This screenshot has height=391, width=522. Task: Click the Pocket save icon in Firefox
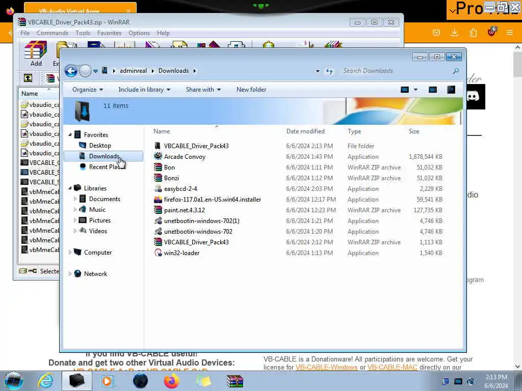436,33
